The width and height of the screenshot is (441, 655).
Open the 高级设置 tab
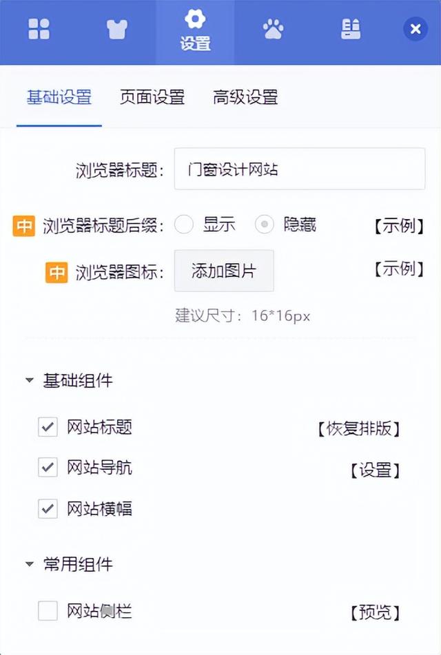245,97
